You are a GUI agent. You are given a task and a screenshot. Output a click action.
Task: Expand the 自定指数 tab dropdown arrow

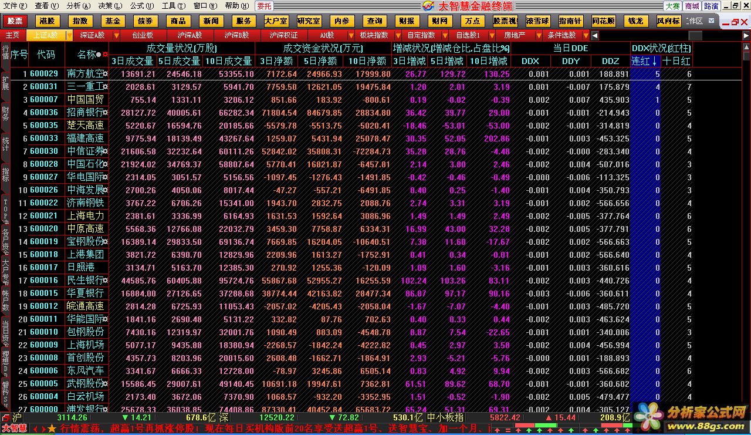click(x=445, y=35)
